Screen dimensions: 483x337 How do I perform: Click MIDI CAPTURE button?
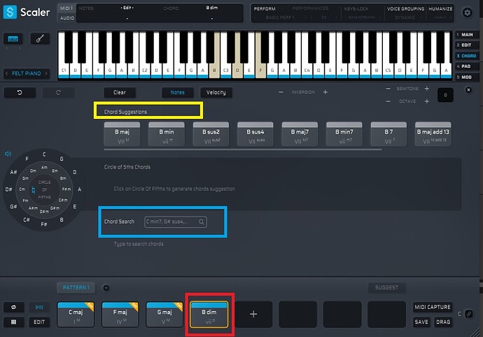(x=433, y=307)
